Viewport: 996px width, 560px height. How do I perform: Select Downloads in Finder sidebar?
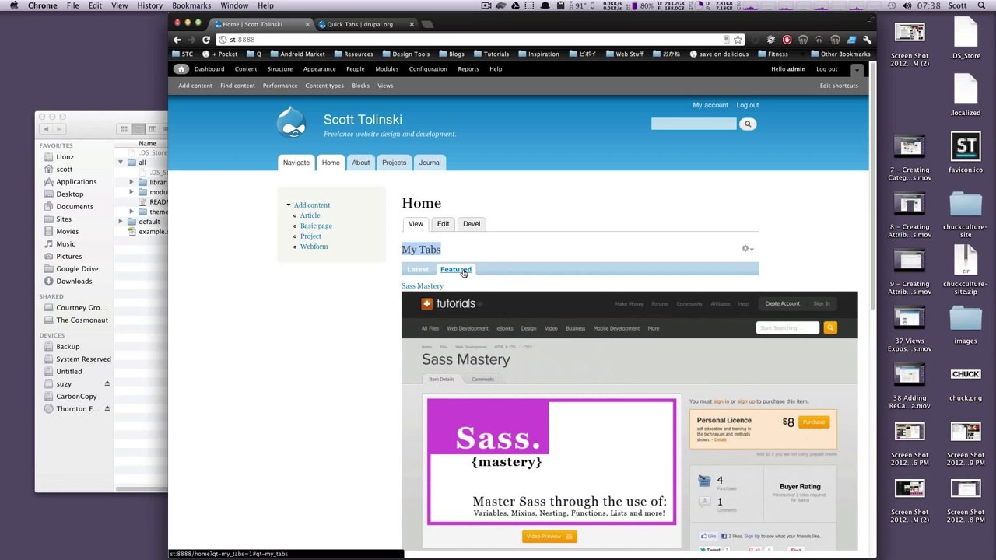coord(74,282)
